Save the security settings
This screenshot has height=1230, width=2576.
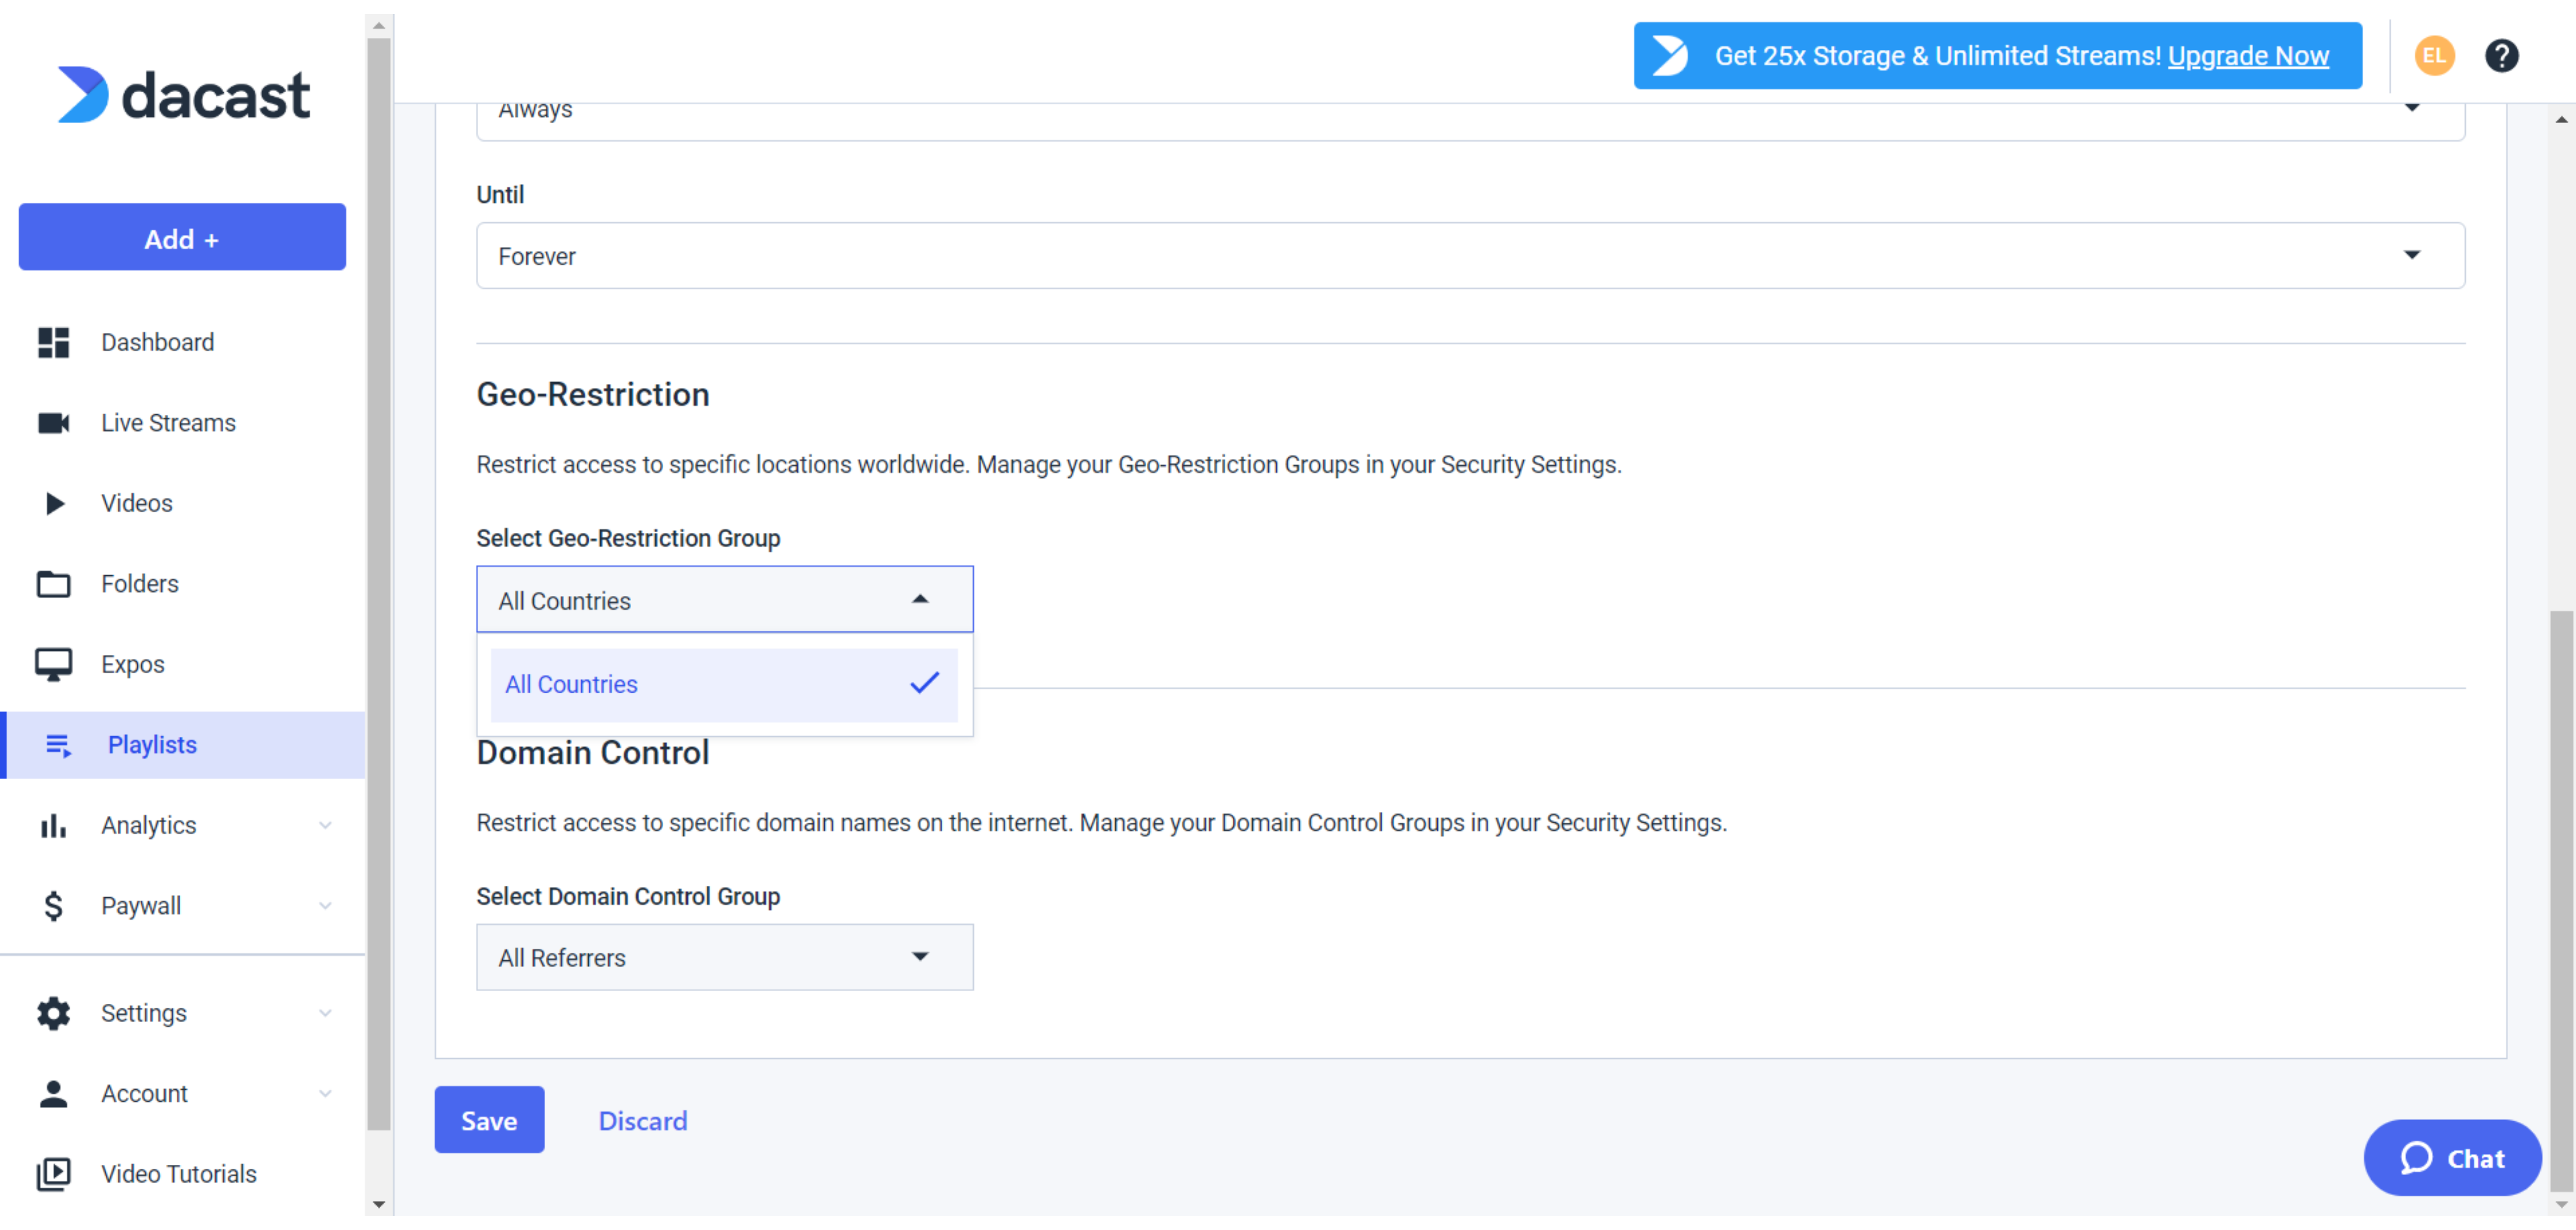(x=489, y=1121)
